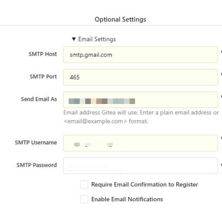222x213 pixels.
Task: Tick the Require Email Confirmation to Register checkbox
Action: (x=84, y=184)
